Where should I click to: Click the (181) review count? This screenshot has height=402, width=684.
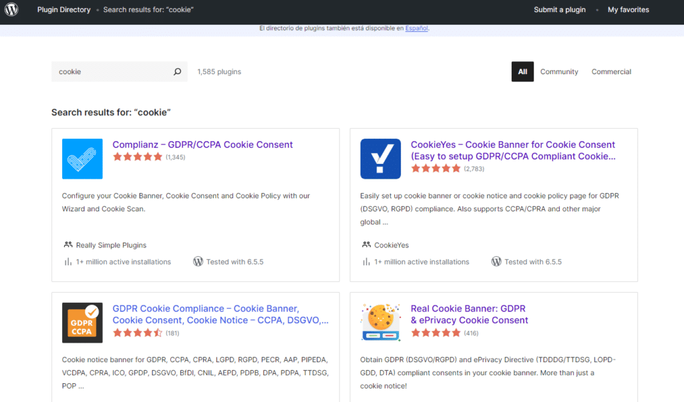coord(172,333)
